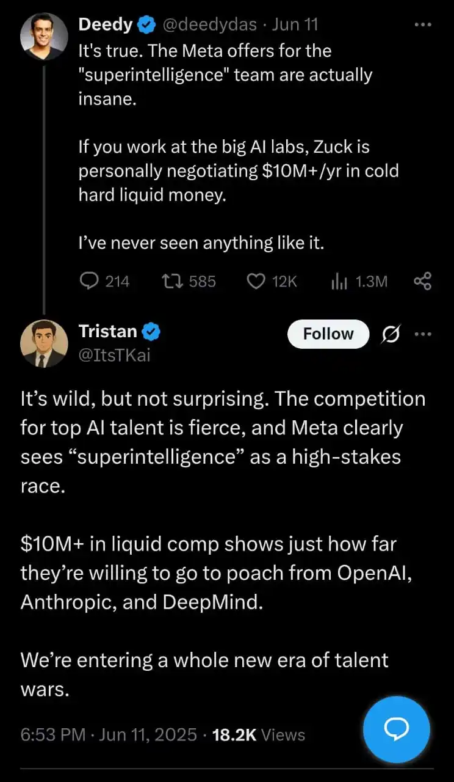454x782 pixels.
Task: Open the reply icon on Deedy's tweet
Action: 89,281
